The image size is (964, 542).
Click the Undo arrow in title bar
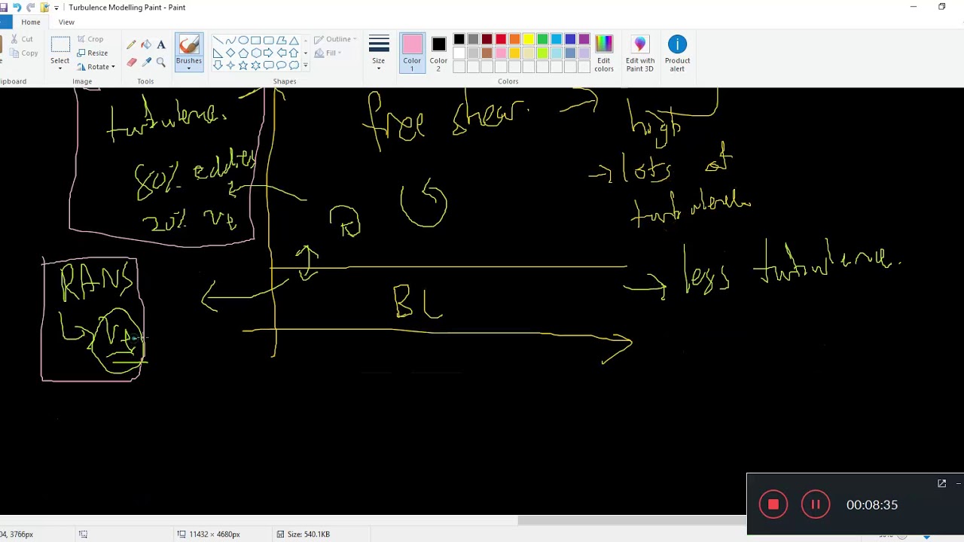pyautogui.click(x=17, y=8)
